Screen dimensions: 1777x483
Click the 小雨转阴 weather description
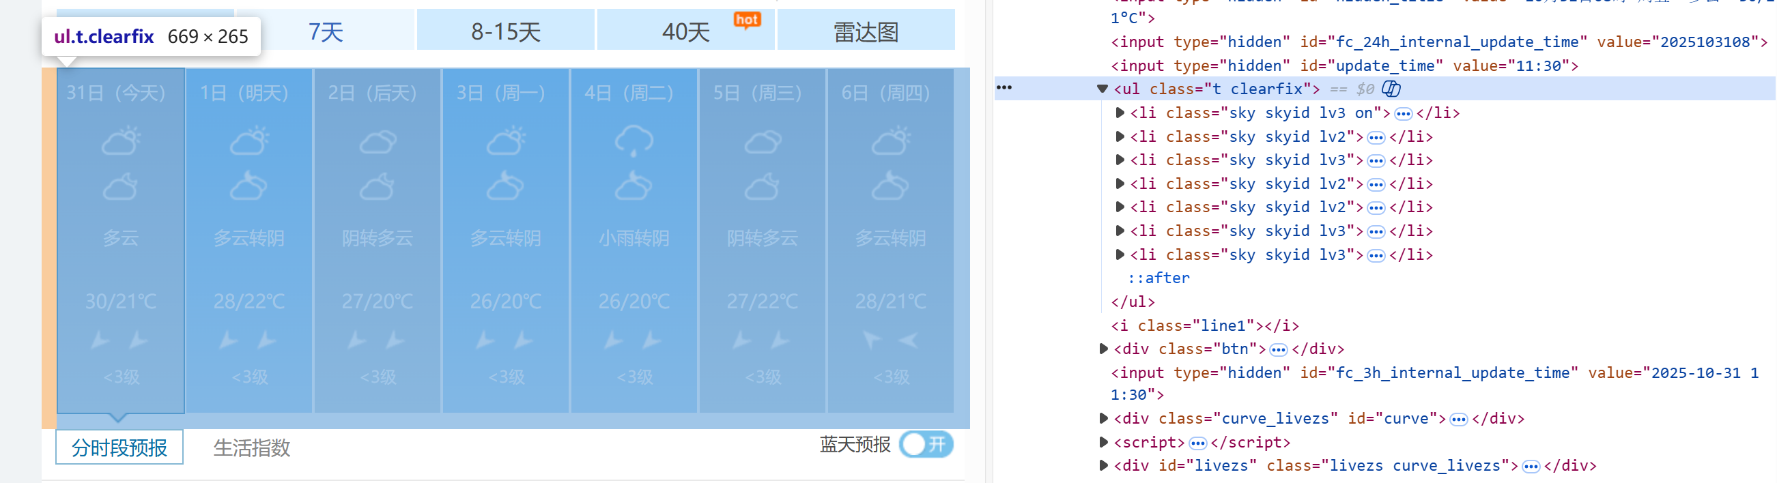click(634, 238)
